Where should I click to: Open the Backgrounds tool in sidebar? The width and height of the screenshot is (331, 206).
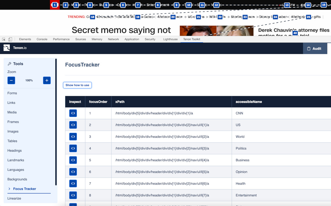(x=17, y=179)
